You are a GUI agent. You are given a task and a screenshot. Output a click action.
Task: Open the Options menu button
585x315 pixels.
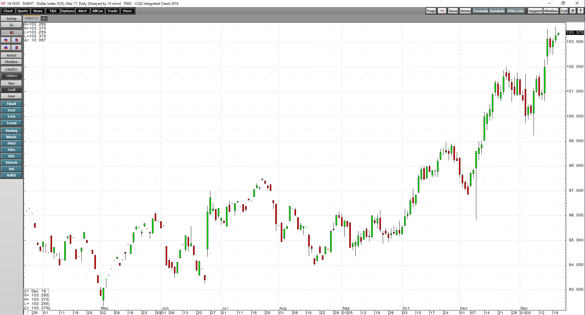click(68, 11)
